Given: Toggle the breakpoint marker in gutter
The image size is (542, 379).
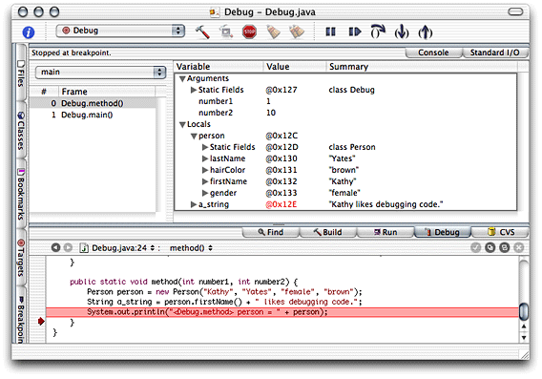Looking at the screenshot, I should (x=41, y=322).
